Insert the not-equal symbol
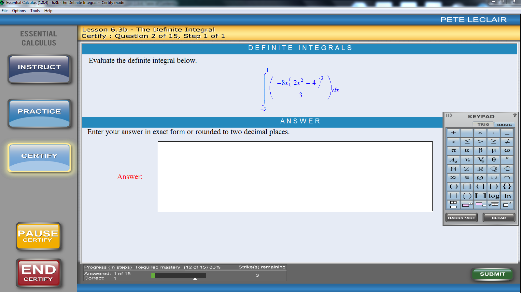Viewport: 521px width, 293px height. click(507, 142)
